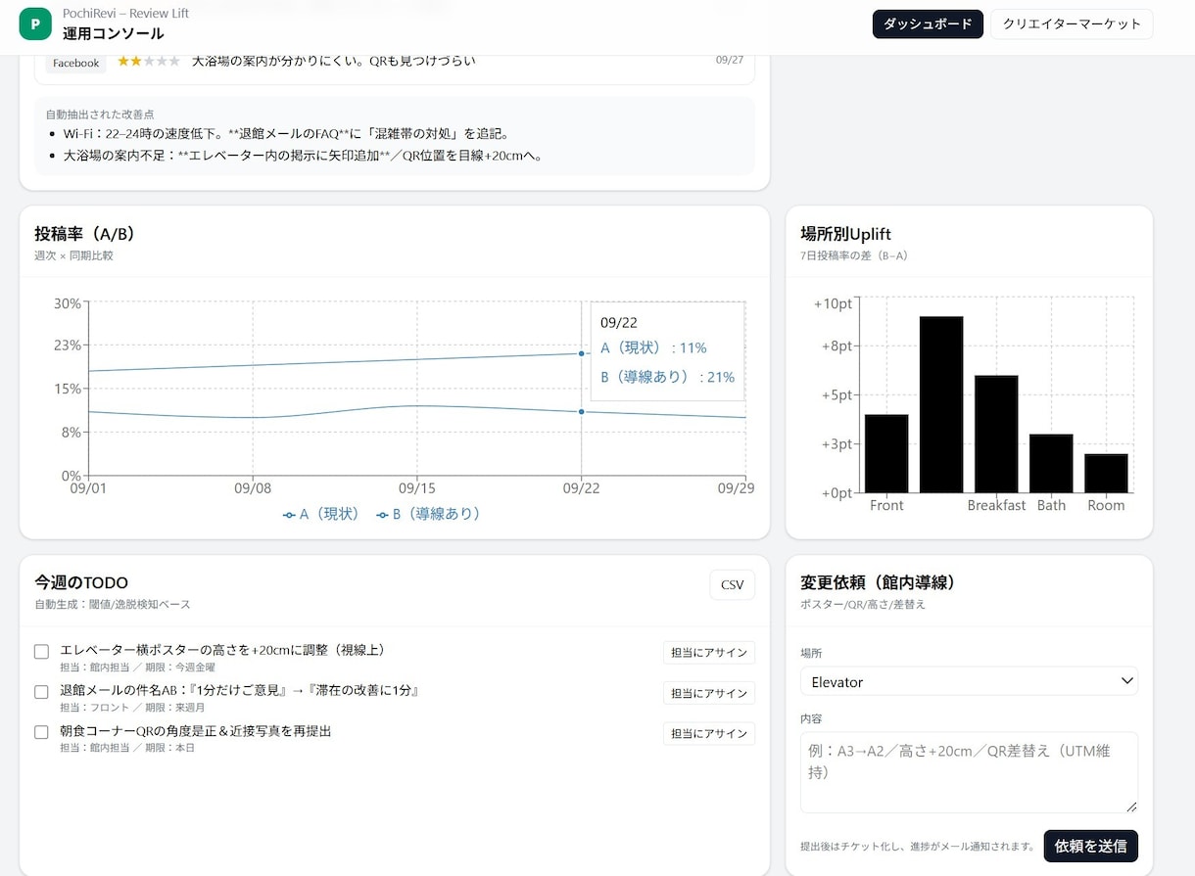Click the Facebook source tag

coord(75,63)
